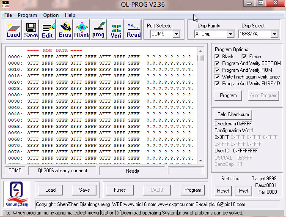Click the Checksum 0xFFFF value
The width and height of the screenshot is (286, 217).
[233, 124]
